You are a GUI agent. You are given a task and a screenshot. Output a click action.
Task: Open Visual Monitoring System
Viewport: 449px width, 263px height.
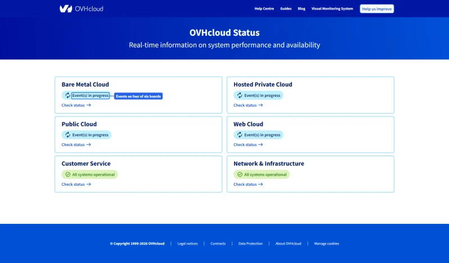pyautogui.click(x=332, y=9)
